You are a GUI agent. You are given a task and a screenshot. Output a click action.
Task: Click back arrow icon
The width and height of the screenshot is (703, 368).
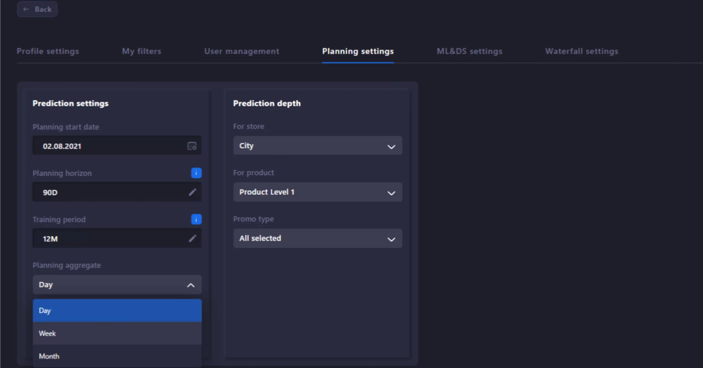26,9
